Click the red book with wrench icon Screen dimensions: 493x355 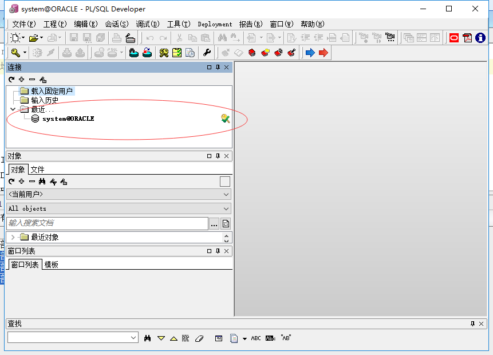click(x=291, y=53)
